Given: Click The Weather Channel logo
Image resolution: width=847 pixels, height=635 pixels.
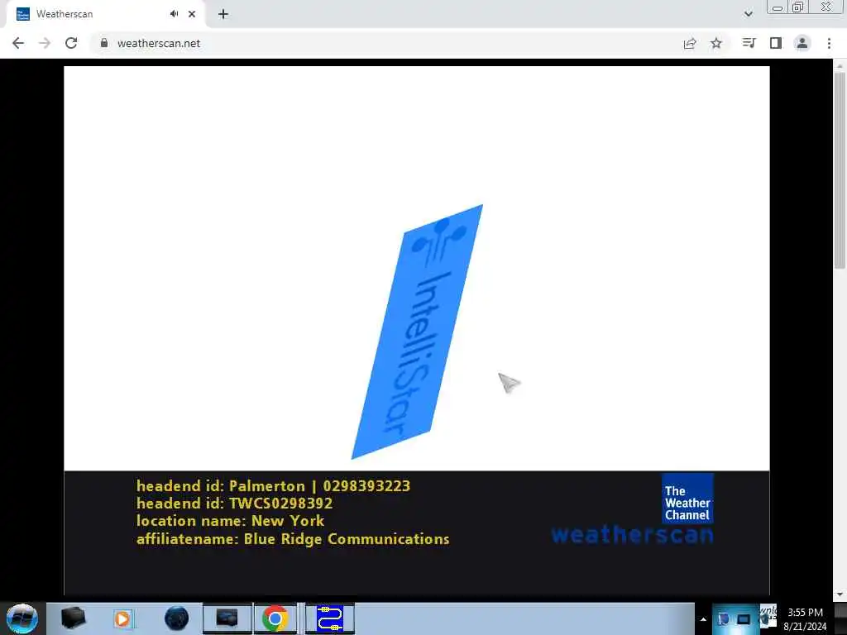Looking at the screenshot, I should 687,499.
